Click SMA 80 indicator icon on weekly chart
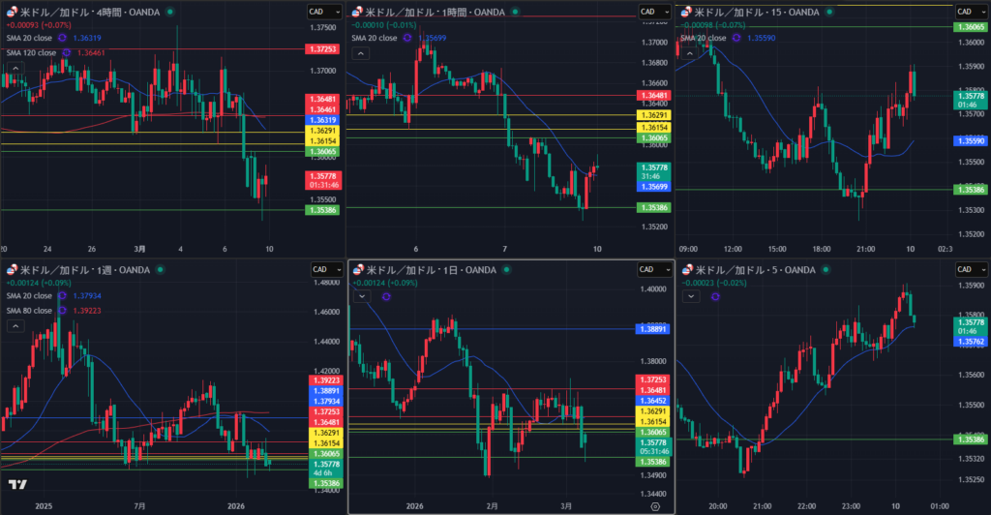 tap(63, 311)
